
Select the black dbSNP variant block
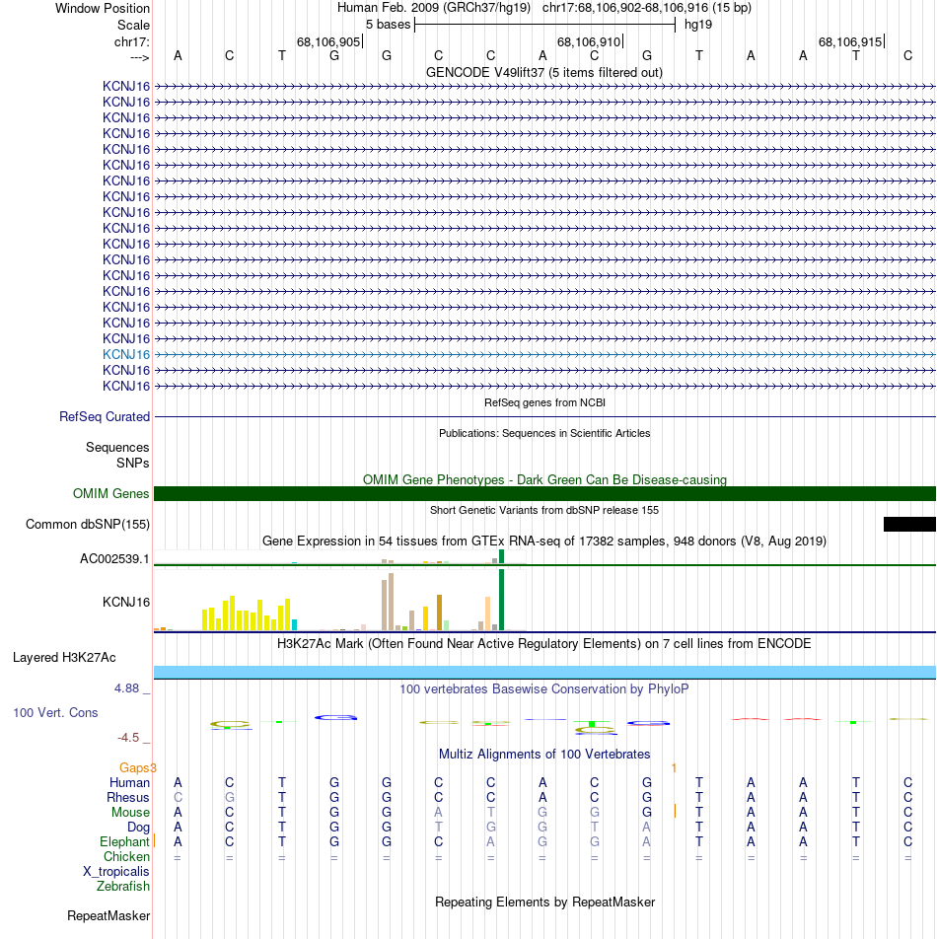(909, 524)
